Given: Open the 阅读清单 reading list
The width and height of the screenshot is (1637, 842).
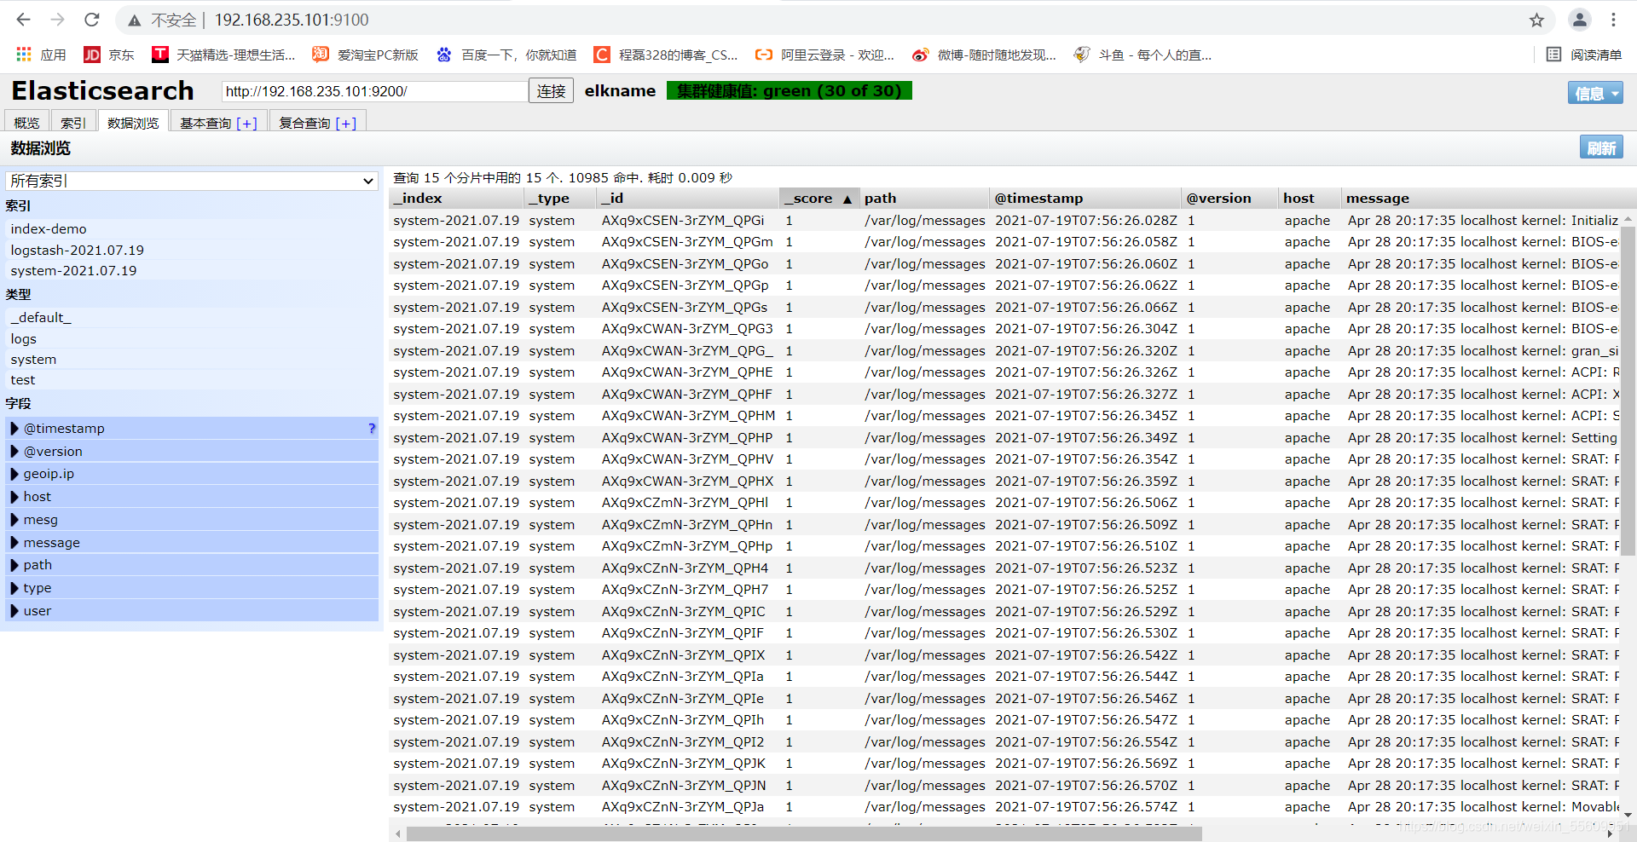Looking at the screenshot, I should tap(1584, 55).
